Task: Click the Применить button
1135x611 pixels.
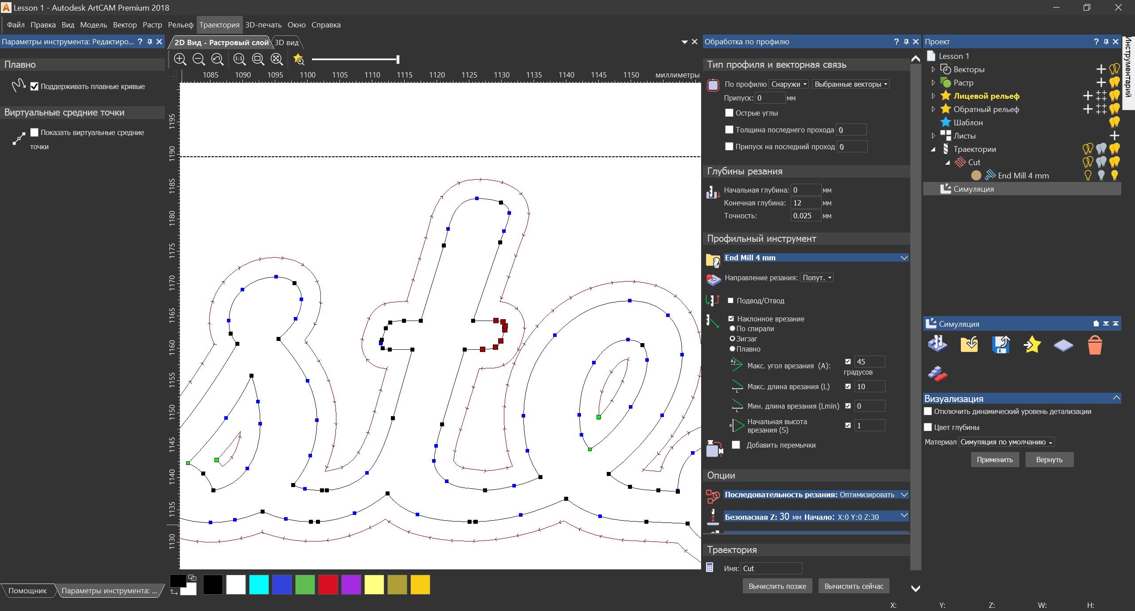Action: [995, 460]
